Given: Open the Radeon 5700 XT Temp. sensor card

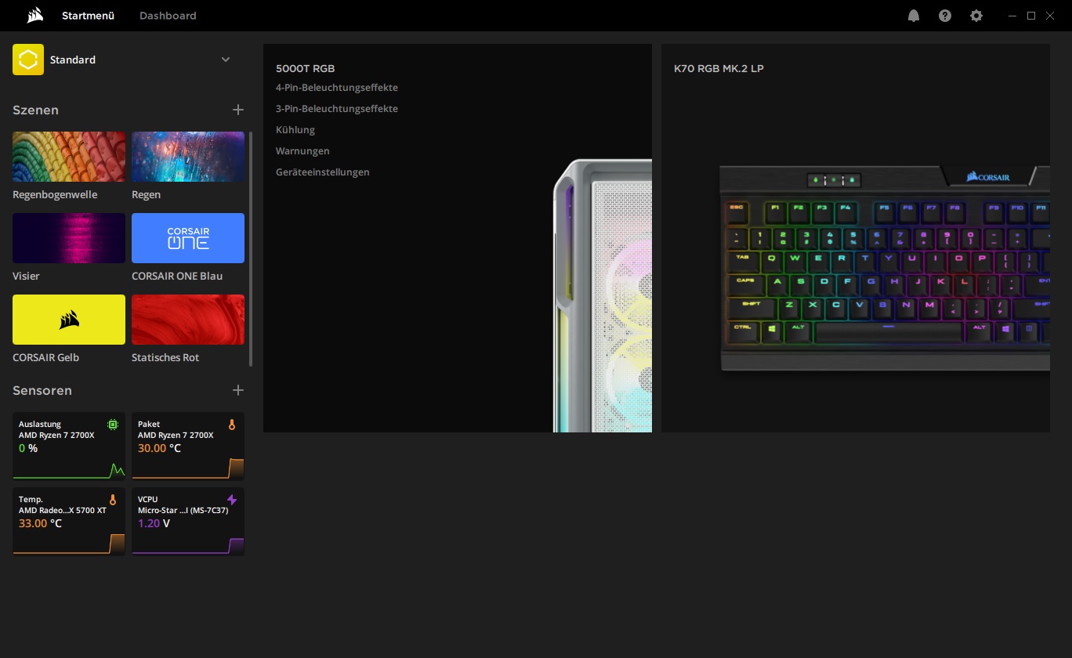Looking at the screenshot, I should pos(69,522).
